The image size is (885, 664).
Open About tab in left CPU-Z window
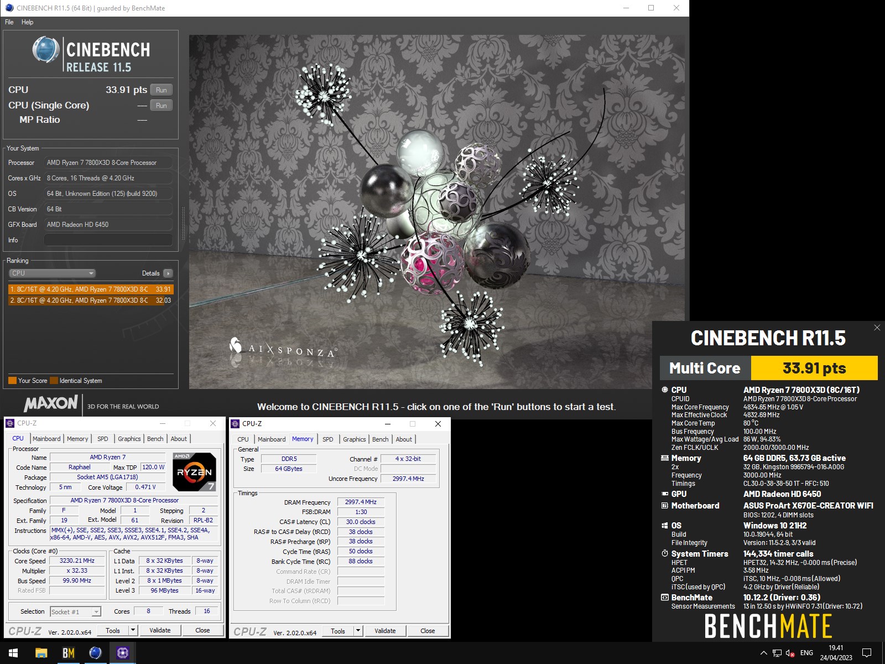tap(179, 439)
